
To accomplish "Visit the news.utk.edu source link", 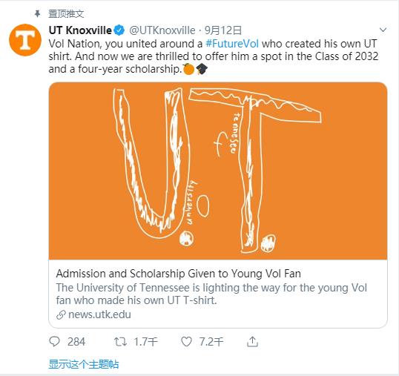I will [99, 314].
